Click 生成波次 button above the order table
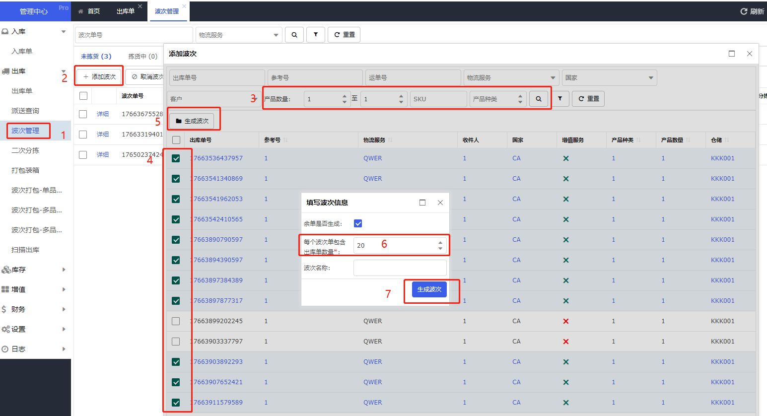 pos(192,121)
